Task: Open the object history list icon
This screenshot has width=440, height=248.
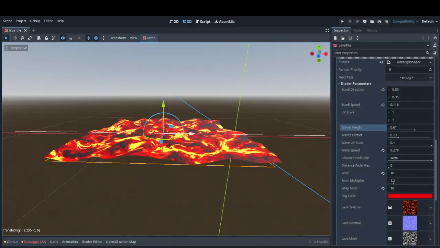Action: pyautogui.click(x=435, y=38)
